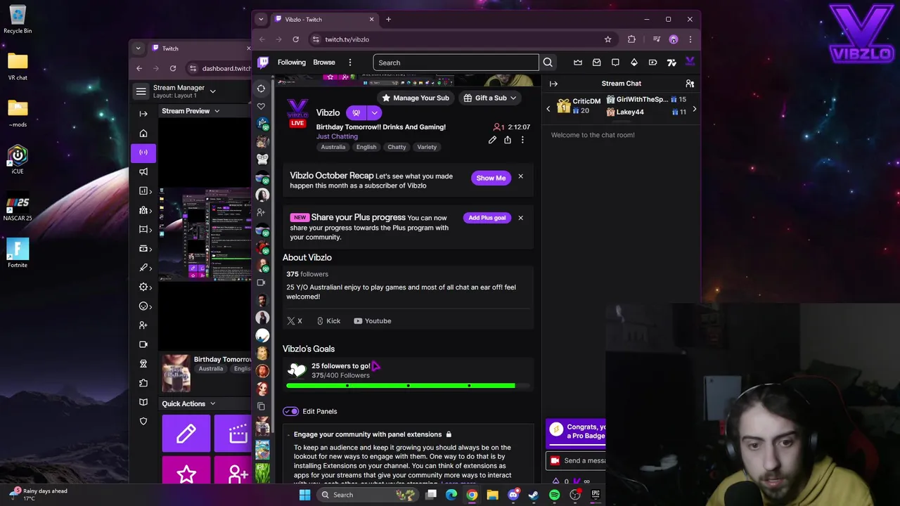Dismiss the Share your Plus progress banner
900x506 pixels.
point(520,218)
